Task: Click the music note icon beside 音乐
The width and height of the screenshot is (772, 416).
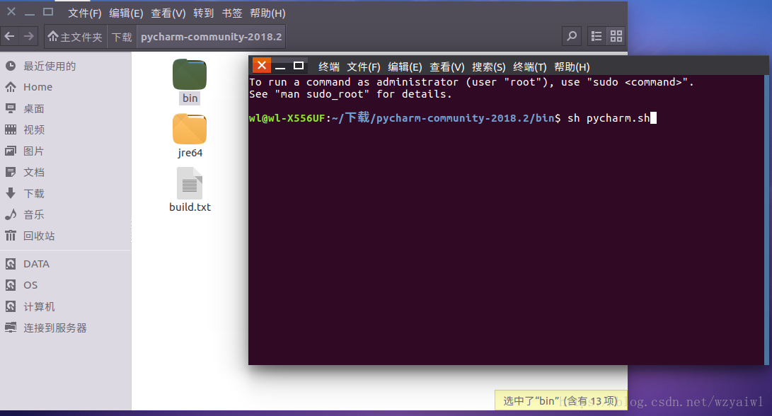Action: coord(11,214)
